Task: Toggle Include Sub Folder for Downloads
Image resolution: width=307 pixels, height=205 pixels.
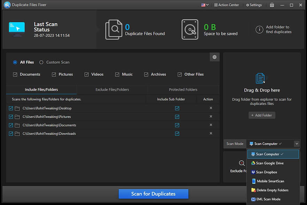Action: pos(177,134)
